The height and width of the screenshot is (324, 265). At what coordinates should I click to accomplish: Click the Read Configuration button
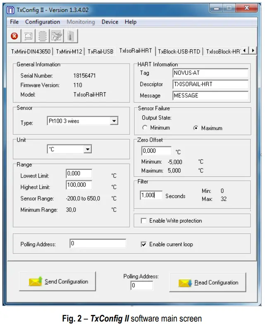click(208, 282)
